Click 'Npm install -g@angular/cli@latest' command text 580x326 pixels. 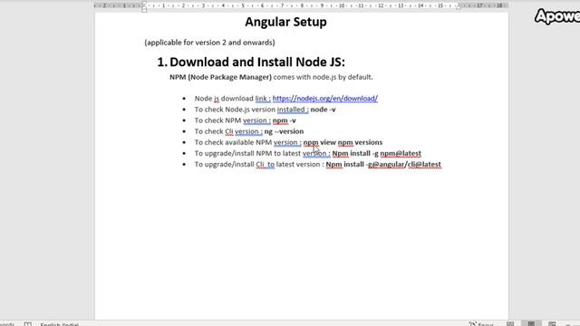[x=383, y=164]
